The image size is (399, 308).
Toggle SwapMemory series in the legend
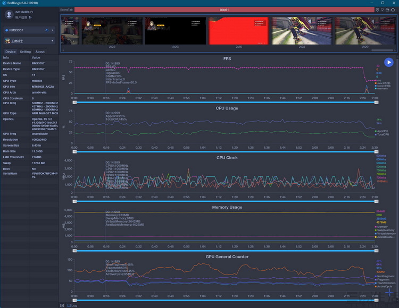click(x=384, y=230)
